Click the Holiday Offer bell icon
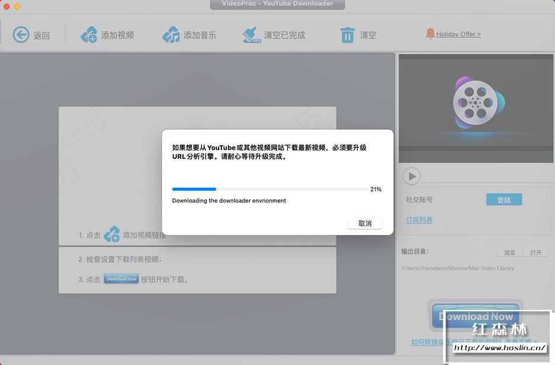Viewport: 555px width, 365px height. (x=430, y=34)
